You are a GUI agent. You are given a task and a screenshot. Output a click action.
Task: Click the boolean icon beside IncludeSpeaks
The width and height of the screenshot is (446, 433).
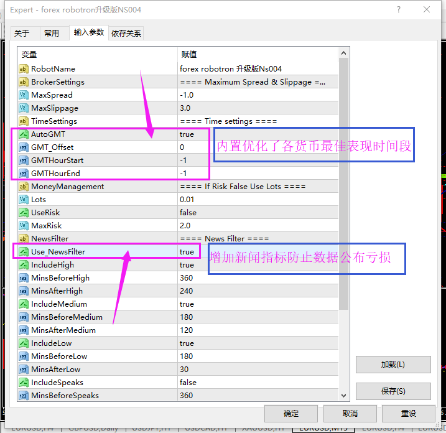click(23, 383)
